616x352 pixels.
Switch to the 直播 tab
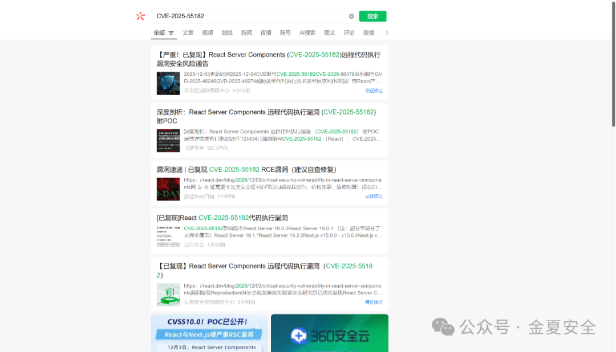[x=266, y=32]
